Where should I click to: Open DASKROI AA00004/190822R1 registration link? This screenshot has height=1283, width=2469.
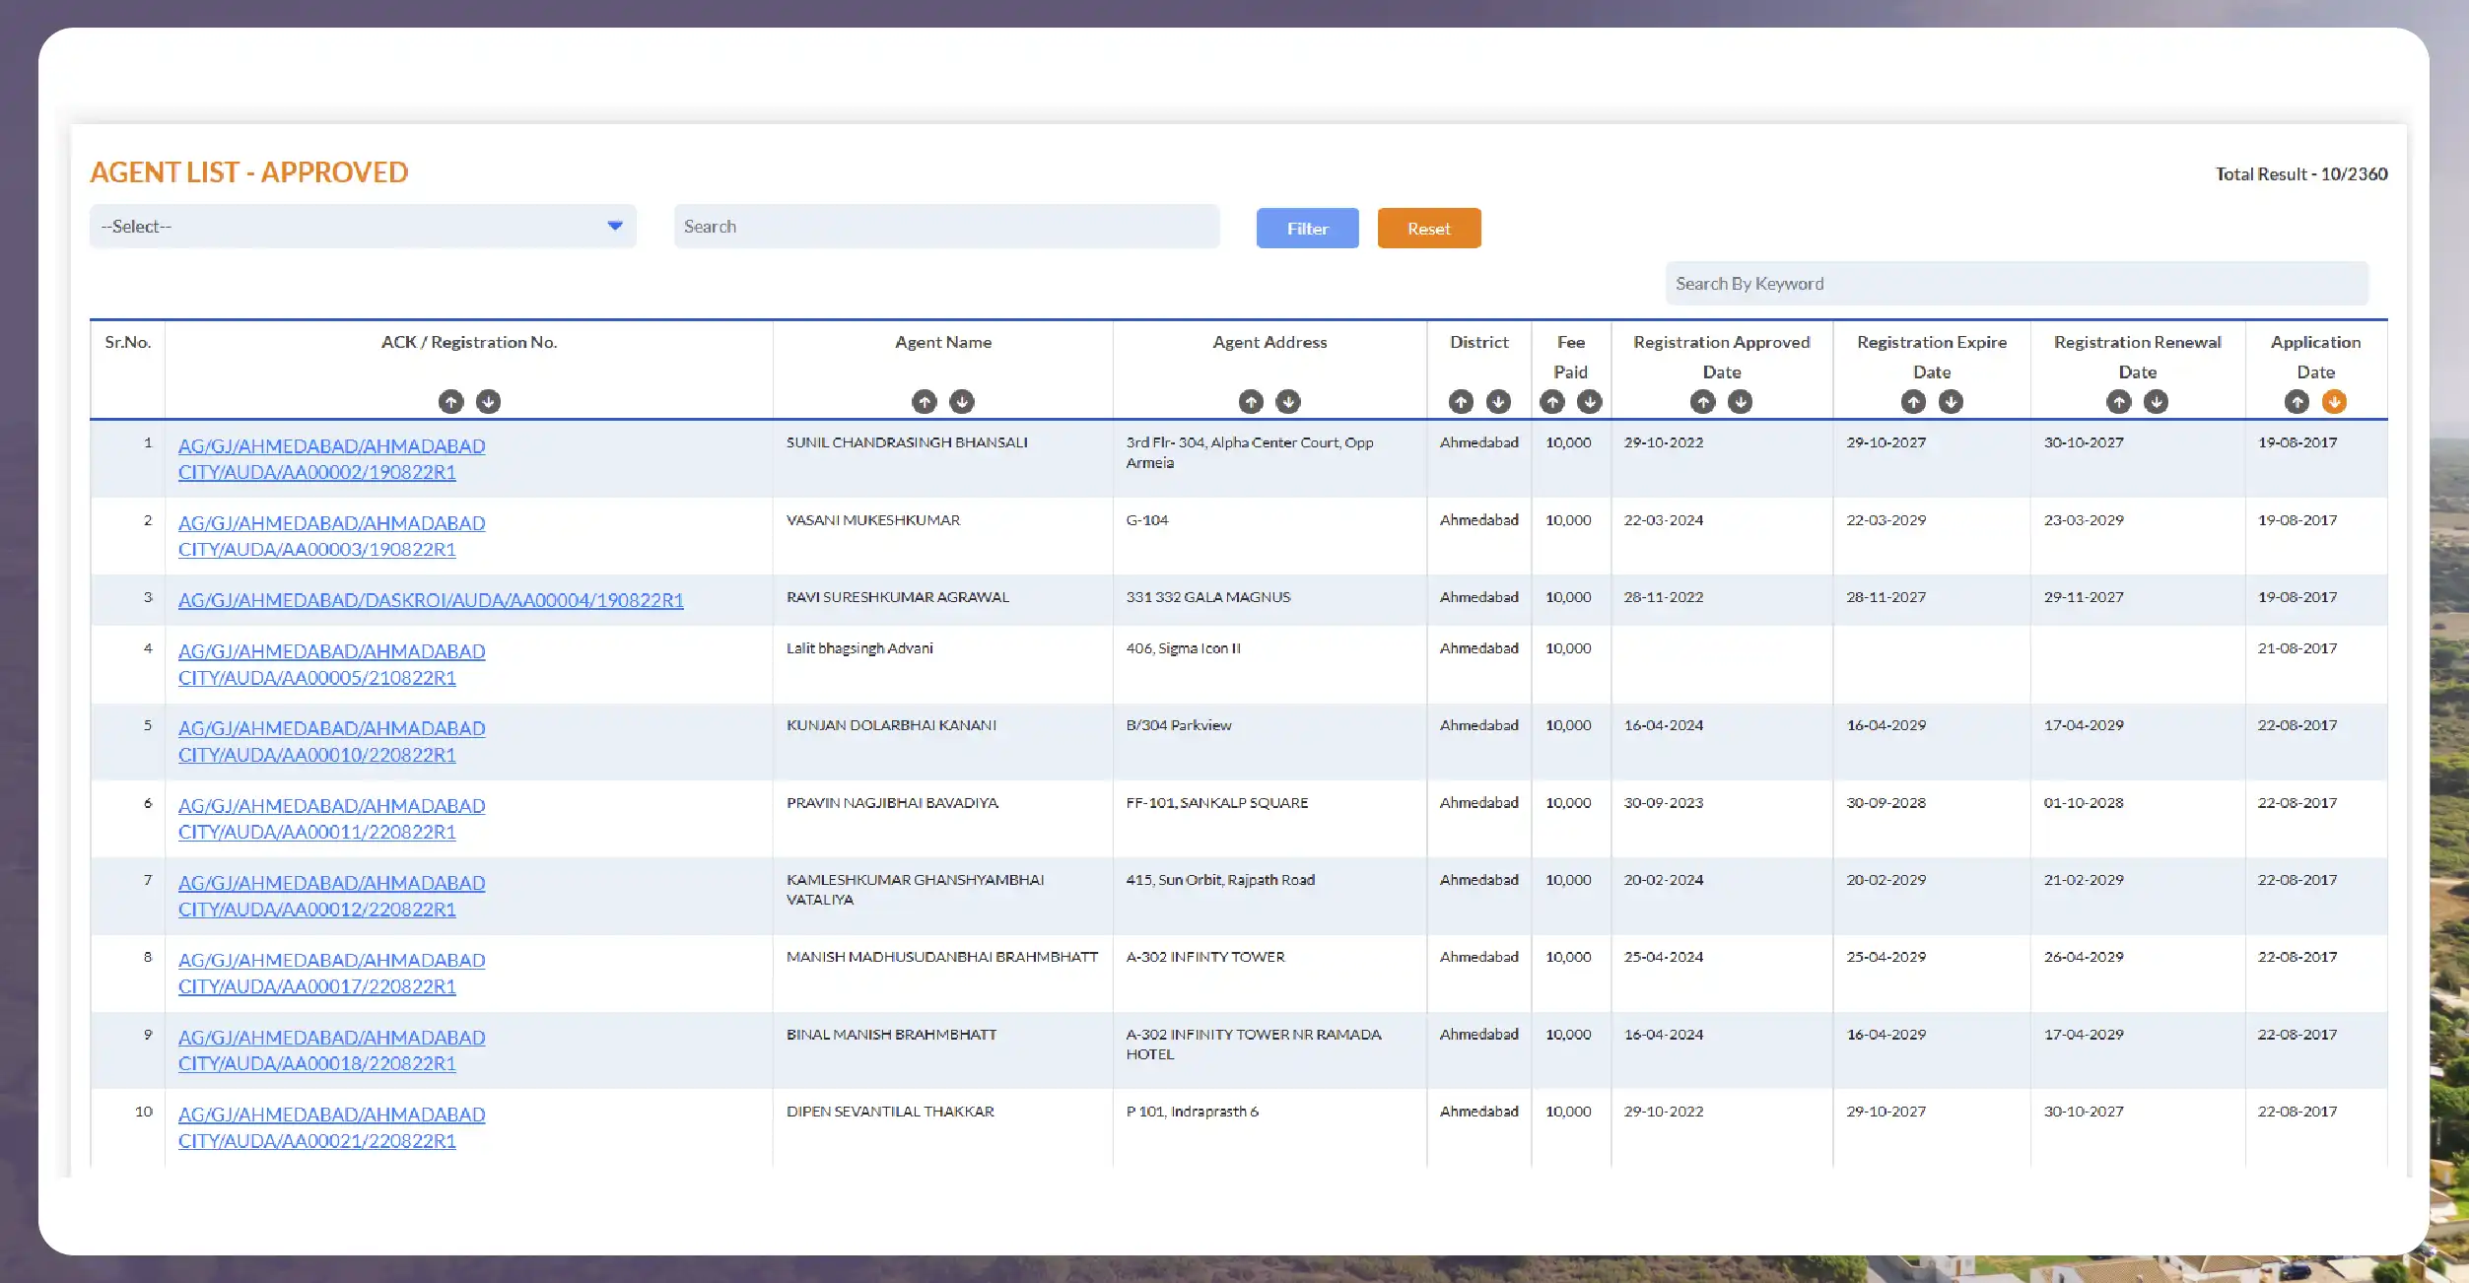tap(430, 600)
